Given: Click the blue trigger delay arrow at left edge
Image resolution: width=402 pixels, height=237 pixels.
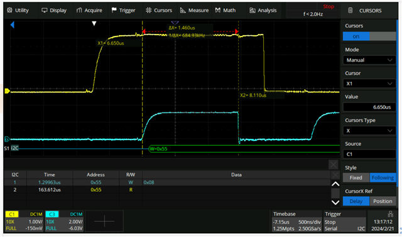Looking at the screenshot, I should click(12, 25).
